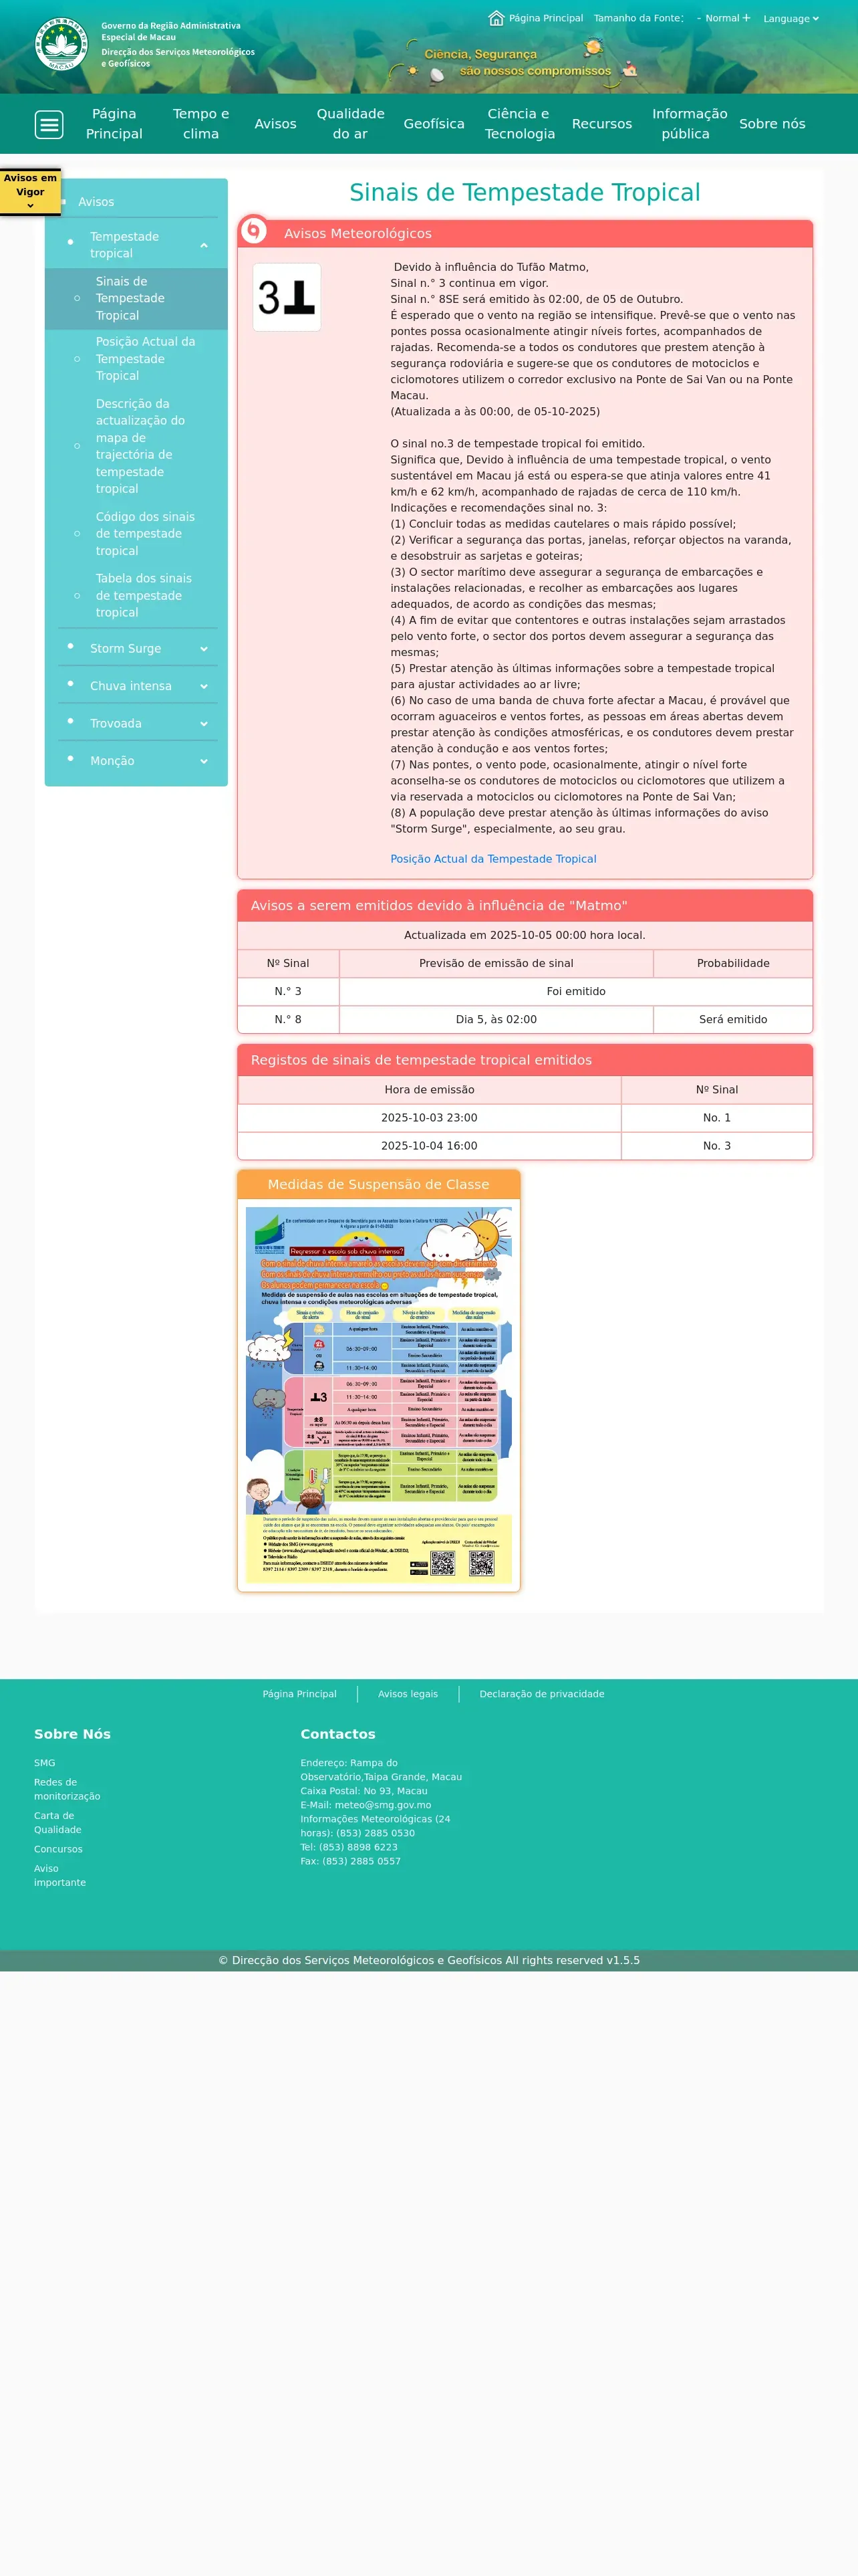Open Código dos sinais de tempestade tropical
Viewport: 858px width, 2576px height.
[145, 534]
